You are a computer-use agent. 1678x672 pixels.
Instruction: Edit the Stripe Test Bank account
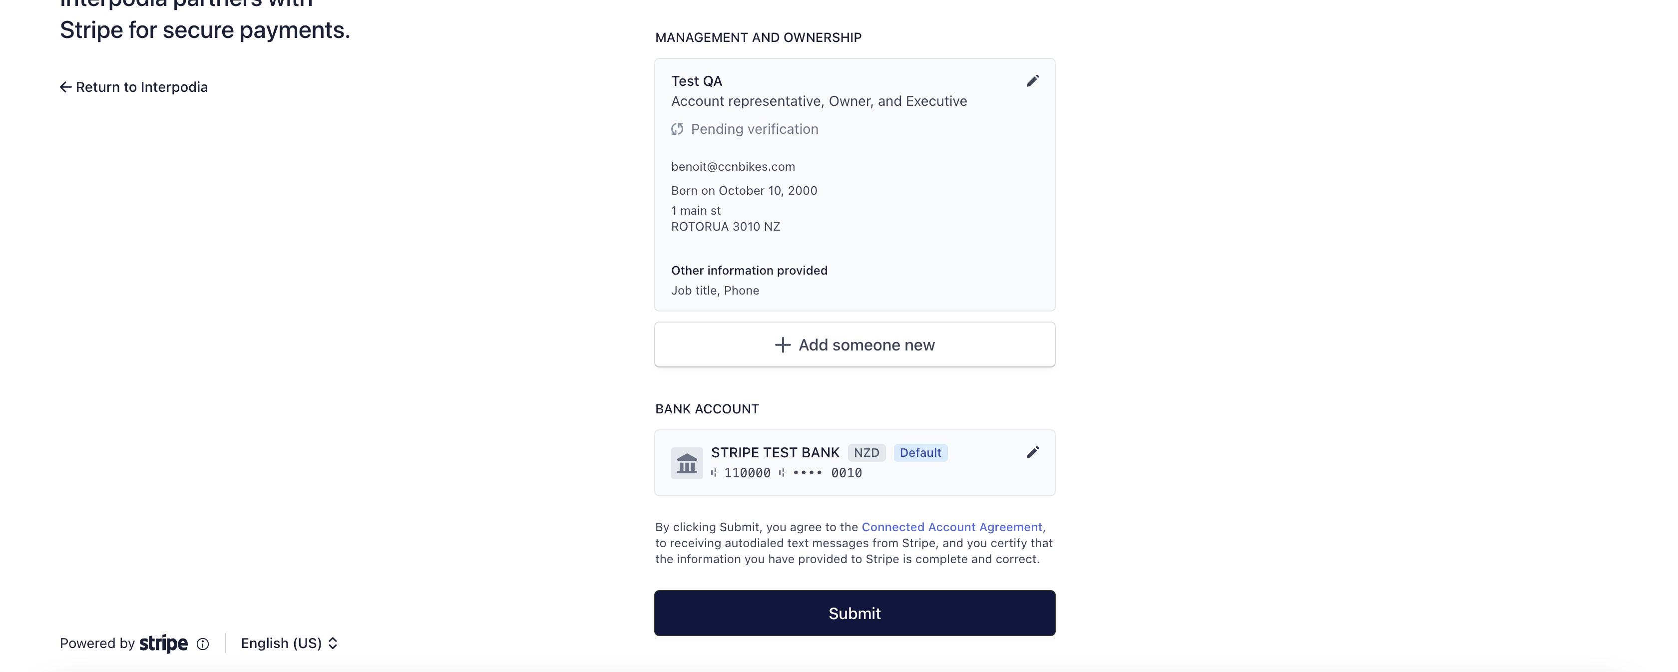[1032, 452]
